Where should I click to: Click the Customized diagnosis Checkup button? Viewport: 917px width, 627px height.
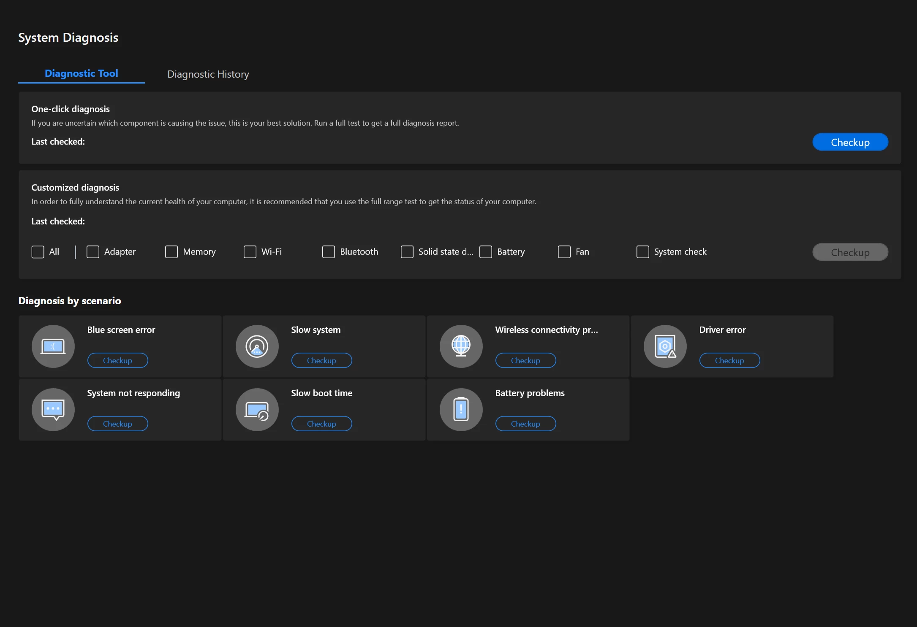(850, 252)
